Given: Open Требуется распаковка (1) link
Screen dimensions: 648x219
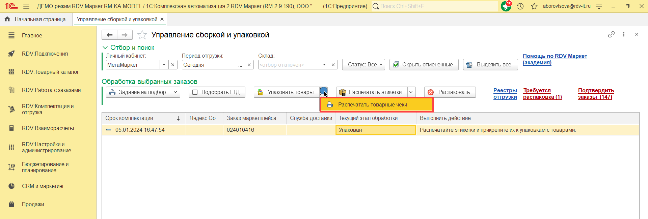Looking at the screenshot, I should click(x=542, y=94).
